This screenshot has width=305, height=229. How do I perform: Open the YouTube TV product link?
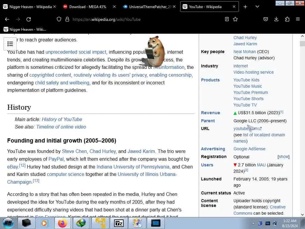[x=245, y=105]
